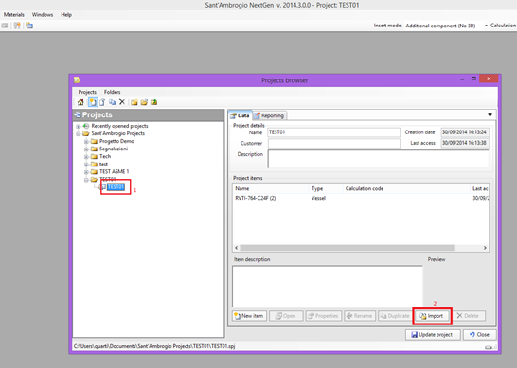This screenshot has width=517, height=368.
Task: Click the copy project toolbar icon
Action: pos(112,102)
